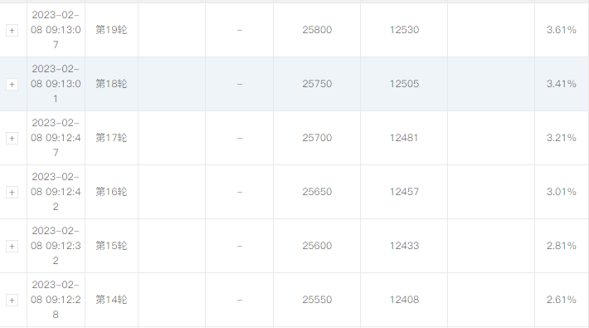Select the 3.61% percentage cell
Viewport: 589px width, 328px height.
[x=561, y=30]
